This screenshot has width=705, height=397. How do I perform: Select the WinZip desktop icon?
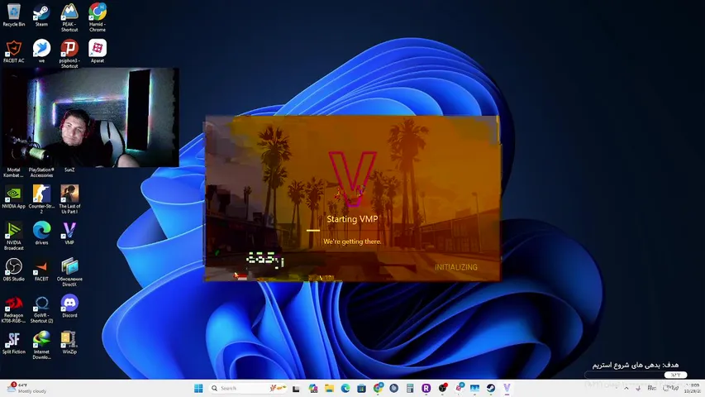[x=69, y=342]
